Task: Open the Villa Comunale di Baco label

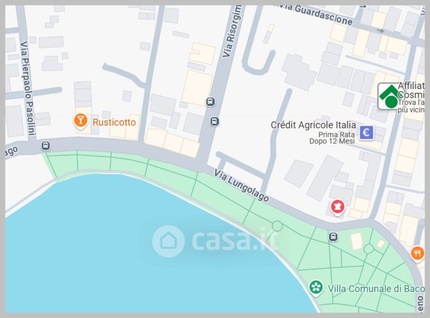Action: pos(376,288)
